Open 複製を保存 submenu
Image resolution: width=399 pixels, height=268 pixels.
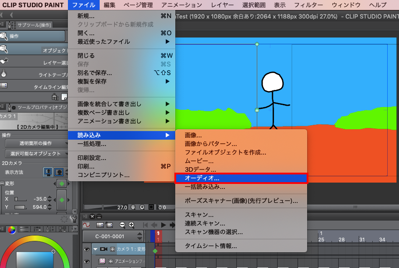point(122,81)
